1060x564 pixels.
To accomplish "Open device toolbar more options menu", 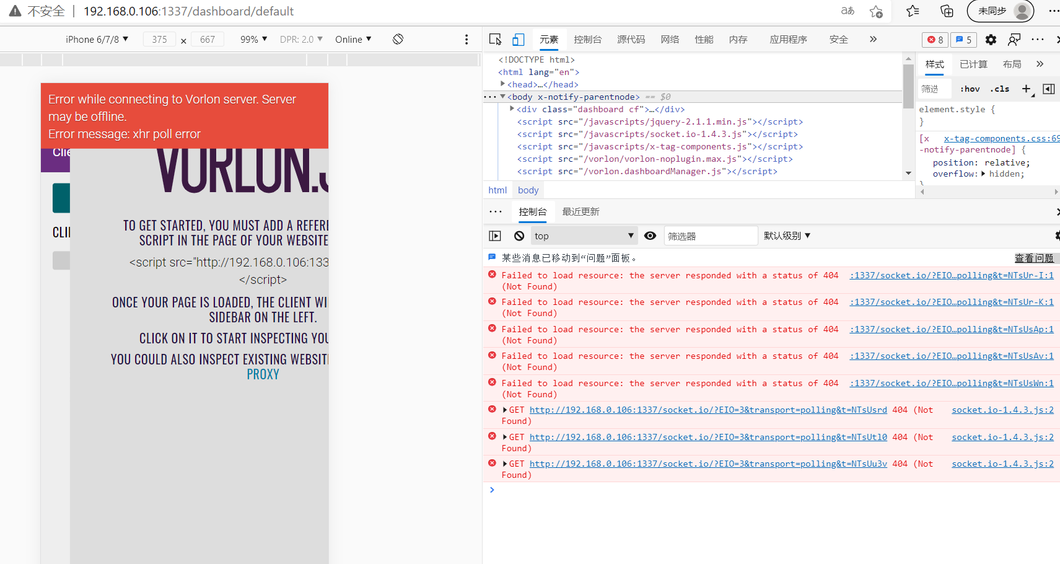I will coord(466,39).
